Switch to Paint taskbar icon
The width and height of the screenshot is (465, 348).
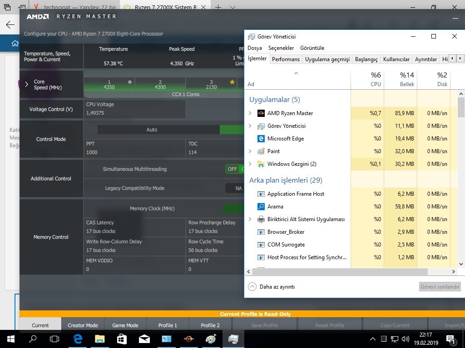(x=211, y=339)
